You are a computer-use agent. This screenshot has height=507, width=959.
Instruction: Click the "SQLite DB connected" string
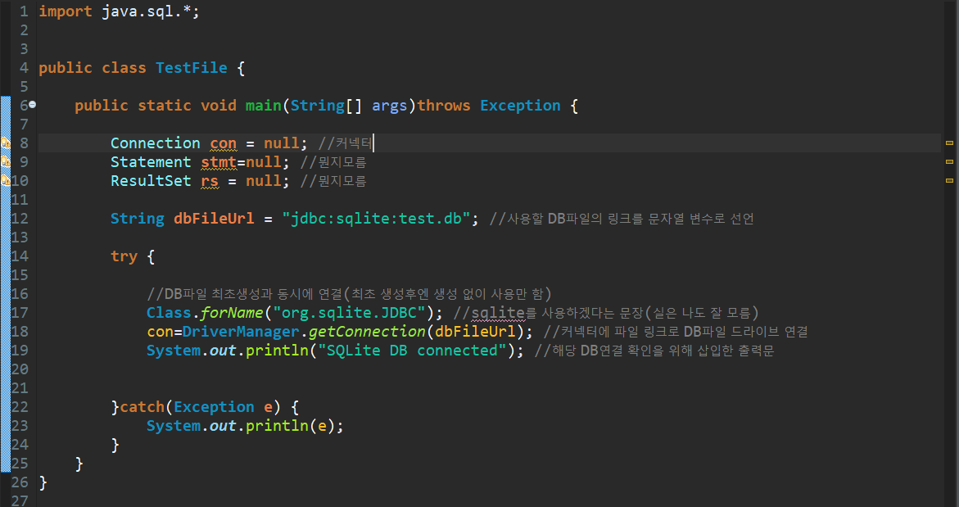pyautogui.click(x=412, y=351)
